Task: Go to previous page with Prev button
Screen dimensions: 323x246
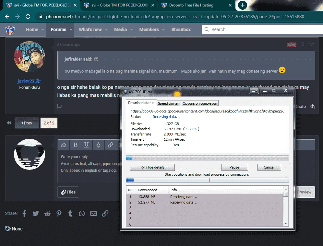Action: tap(27, 123)
